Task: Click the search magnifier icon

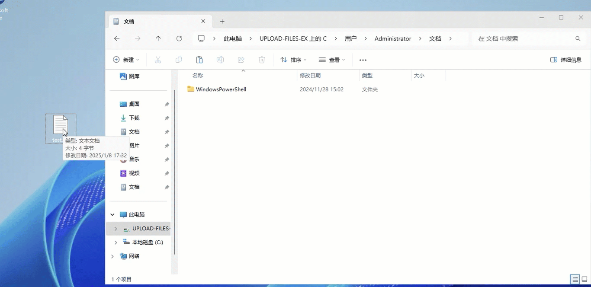Action: click(x=578, y=38)
